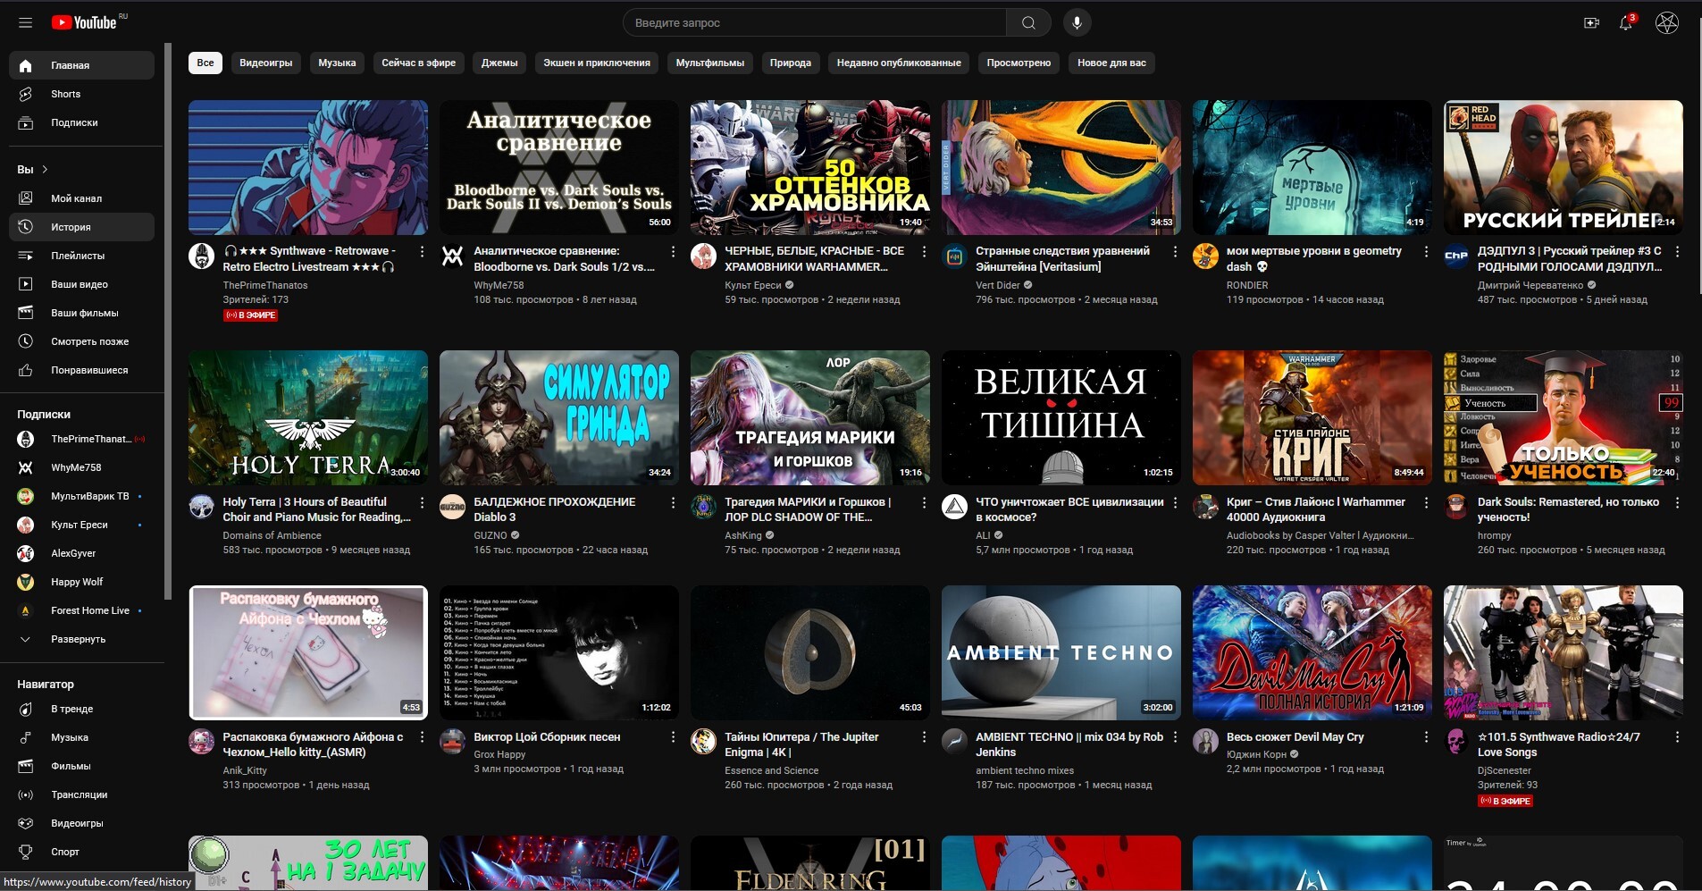
Task: Open the account avatar menu
Action: click(1666, 22)
